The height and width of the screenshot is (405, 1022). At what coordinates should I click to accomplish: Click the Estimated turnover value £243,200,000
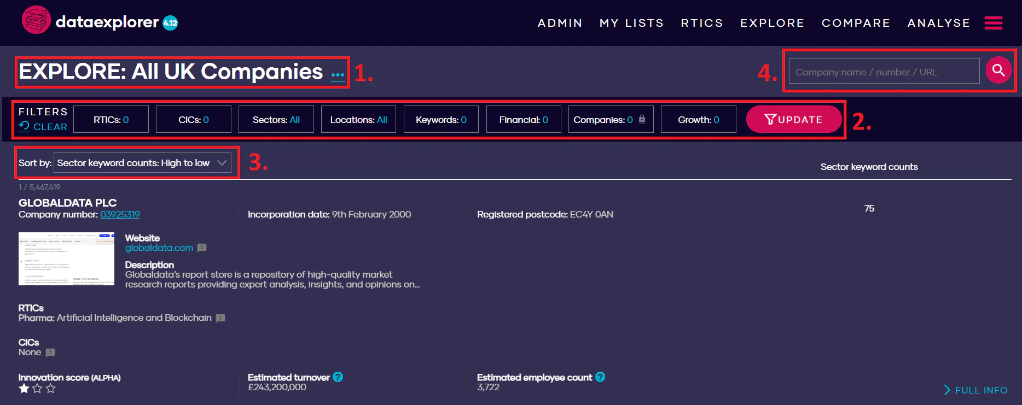pos(277,388)
